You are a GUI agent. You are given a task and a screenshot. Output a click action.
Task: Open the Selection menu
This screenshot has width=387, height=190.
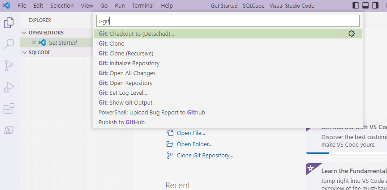point(62,6)
